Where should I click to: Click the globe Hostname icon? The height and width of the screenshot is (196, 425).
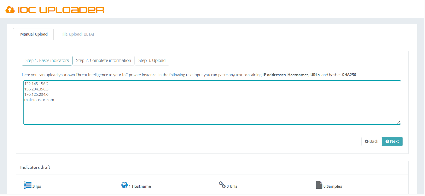pos(124,185)
